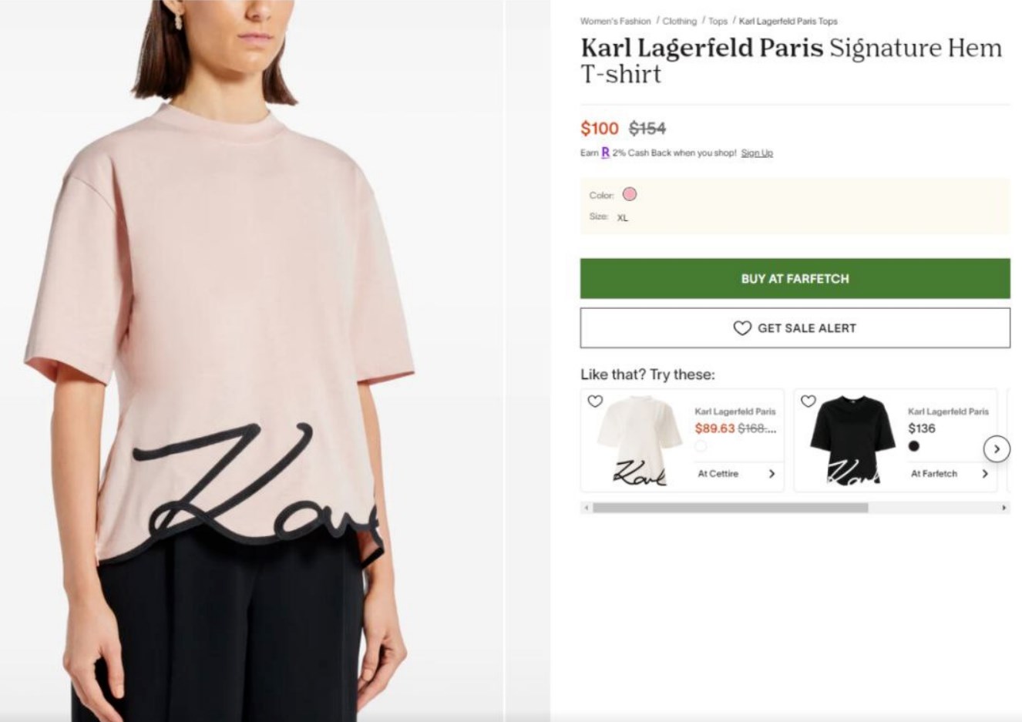Click right arrow of horizontal scrollbar

click(x=1004, y=508)
